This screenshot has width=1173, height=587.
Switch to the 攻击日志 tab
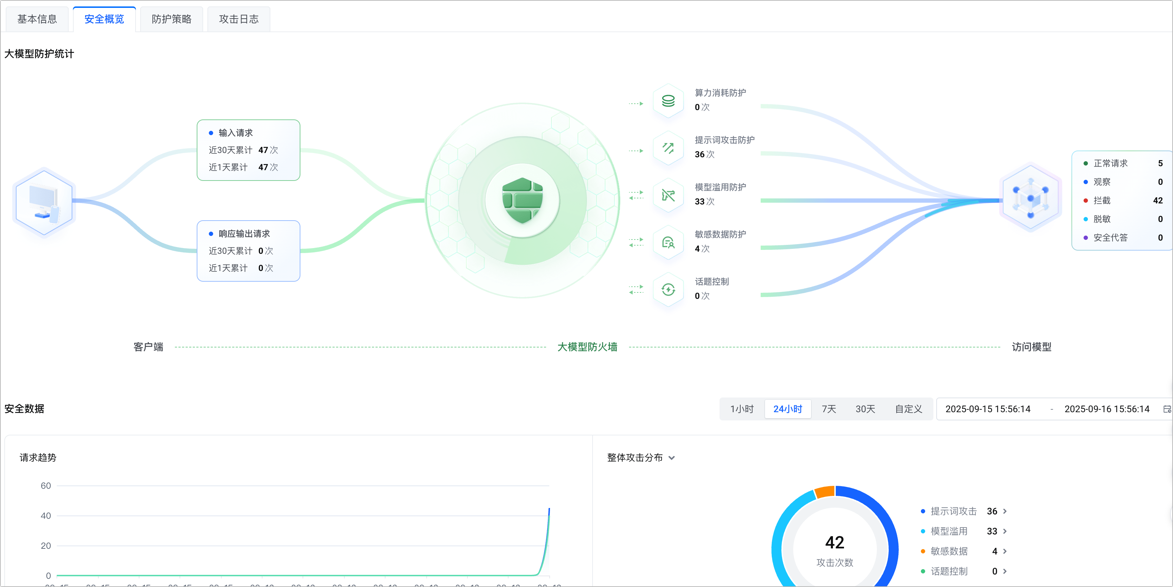[x=239, y=19]
